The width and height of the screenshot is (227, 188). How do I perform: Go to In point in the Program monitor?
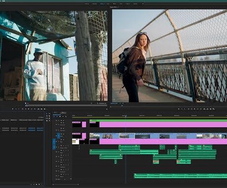(189, 109)
